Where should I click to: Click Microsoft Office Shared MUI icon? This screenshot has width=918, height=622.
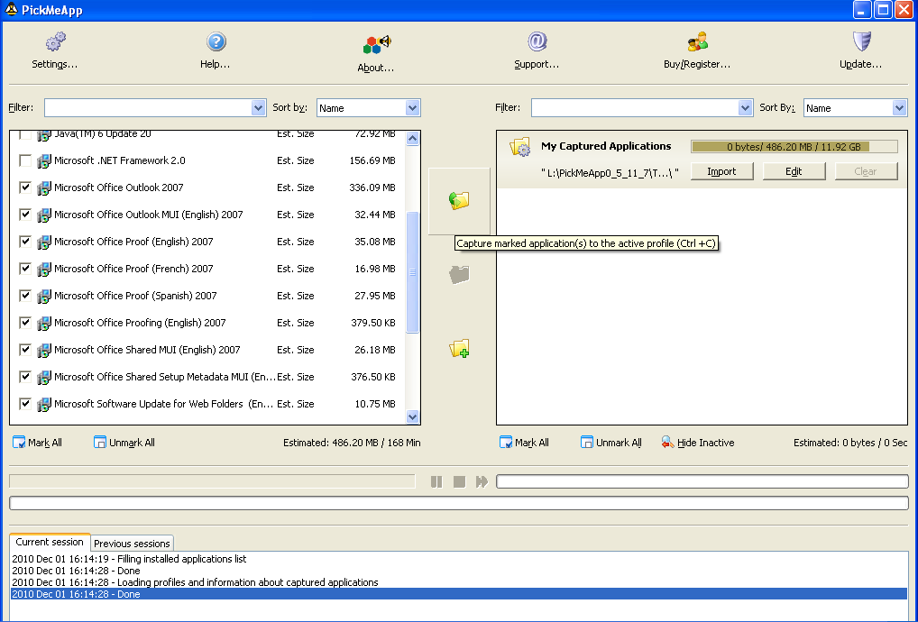point(43,350)
